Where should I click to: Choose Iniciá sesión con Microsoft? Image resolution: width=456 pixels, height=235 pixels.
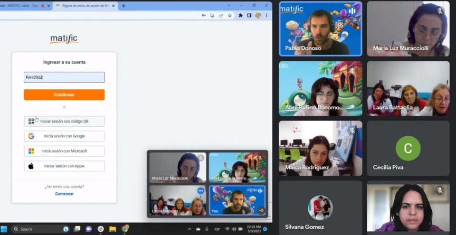pyautogui.click(x=64, y=151)
